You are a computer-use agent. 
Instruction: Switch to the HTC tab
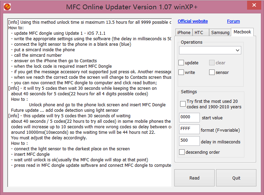point(199,32)
